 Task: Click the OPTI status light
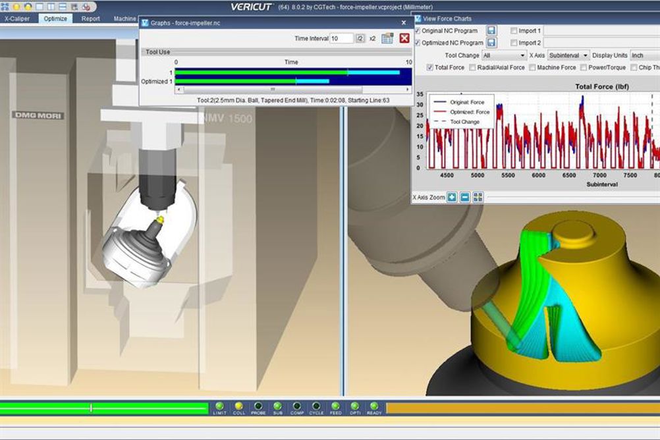tap(355, 406)
